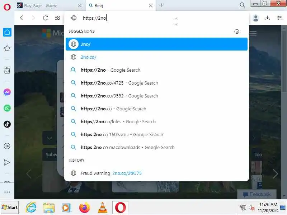This screenshot has width=287, height=215.
Task: Go back with the back arrow
Action: tap(22, 18)
